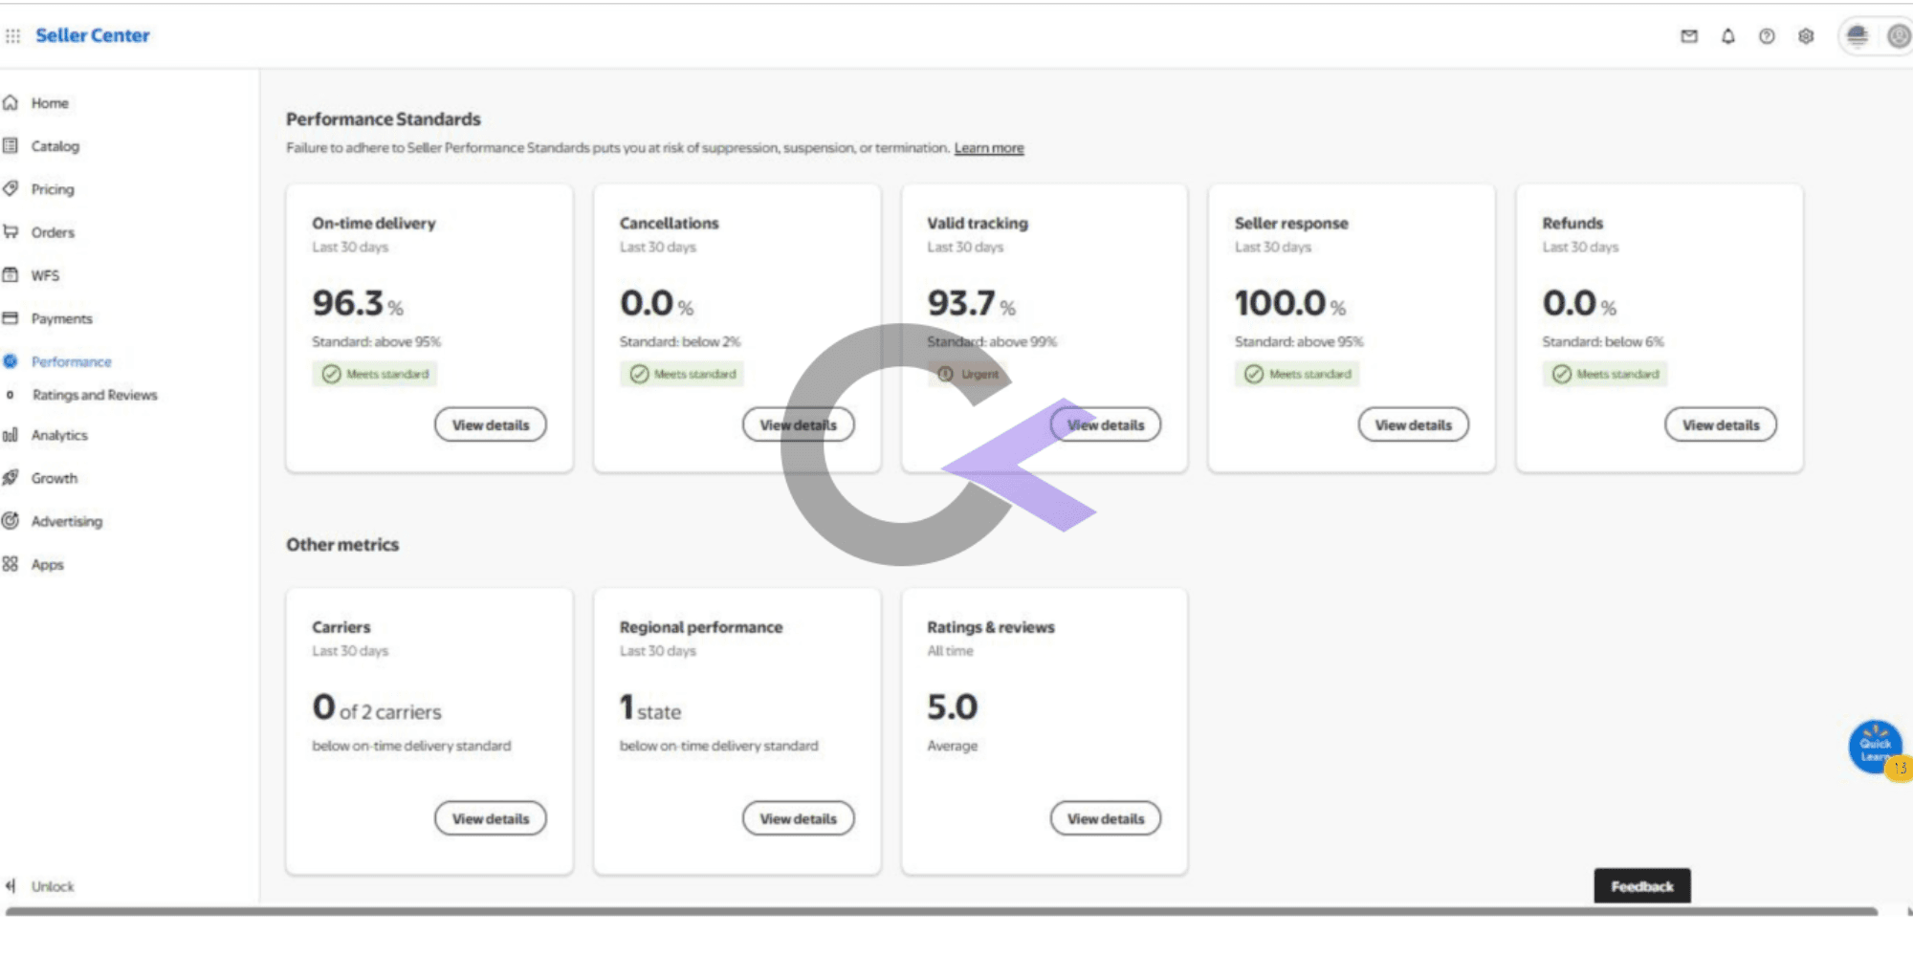
Task: Follow the Learn more link
Action: (989, 148)
